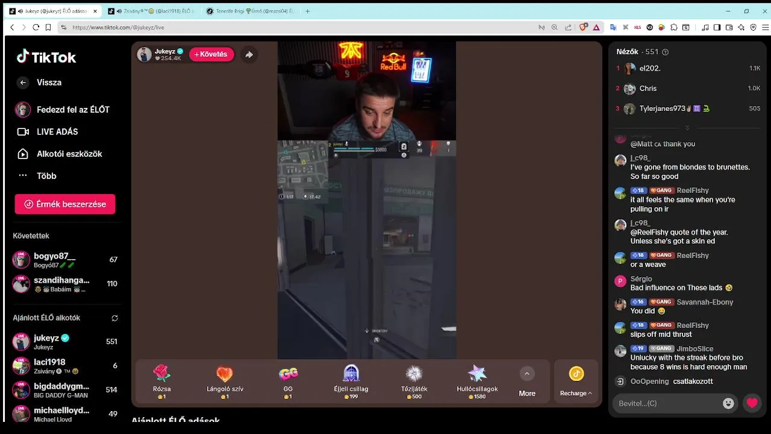Click the address bar URL
This screenshot has width=771, height=434.
(x=118, y=27)
